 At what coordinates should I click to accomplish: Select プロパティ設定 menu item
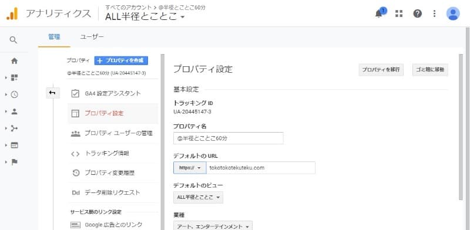point(113,113)
